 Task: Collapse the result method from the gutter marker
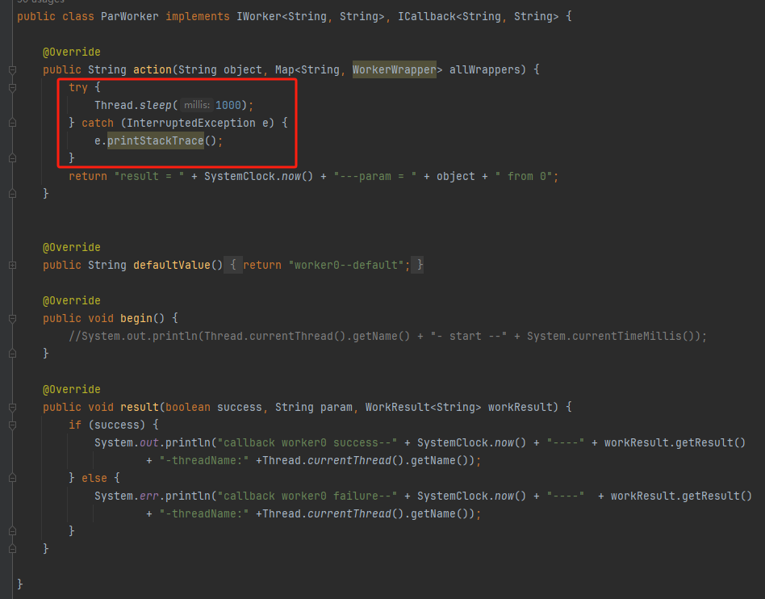(13, 407)
